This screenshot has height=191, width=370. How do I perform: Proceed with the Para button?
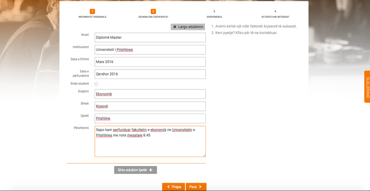196,187
